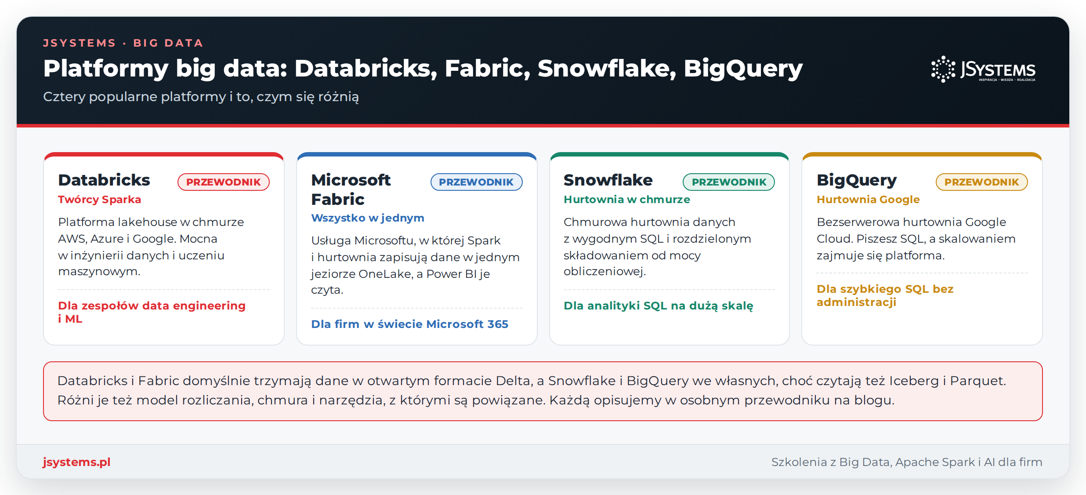
Task: Click the main 'Platformy big data' headline
Action: tap(423, 69)
